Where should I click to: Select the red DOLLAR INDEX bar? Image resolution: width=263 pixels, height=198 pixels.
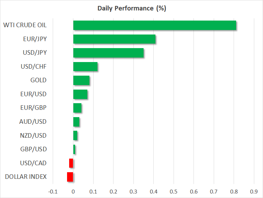point(70,177)
